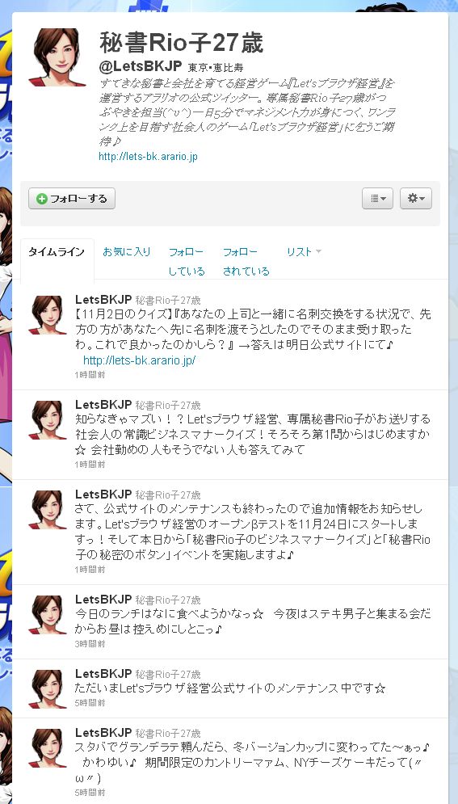Viewport: 458px width, 804px height.
Task: Open the list actions dropdown button
Action: 377,199
